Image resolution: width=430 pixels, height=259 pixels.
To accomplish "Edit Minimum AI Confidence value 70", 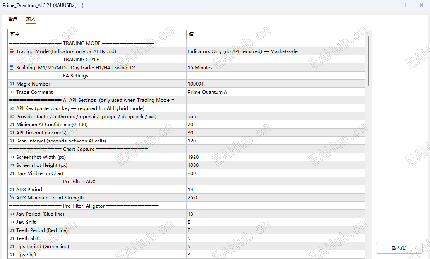I will (276, 125).
